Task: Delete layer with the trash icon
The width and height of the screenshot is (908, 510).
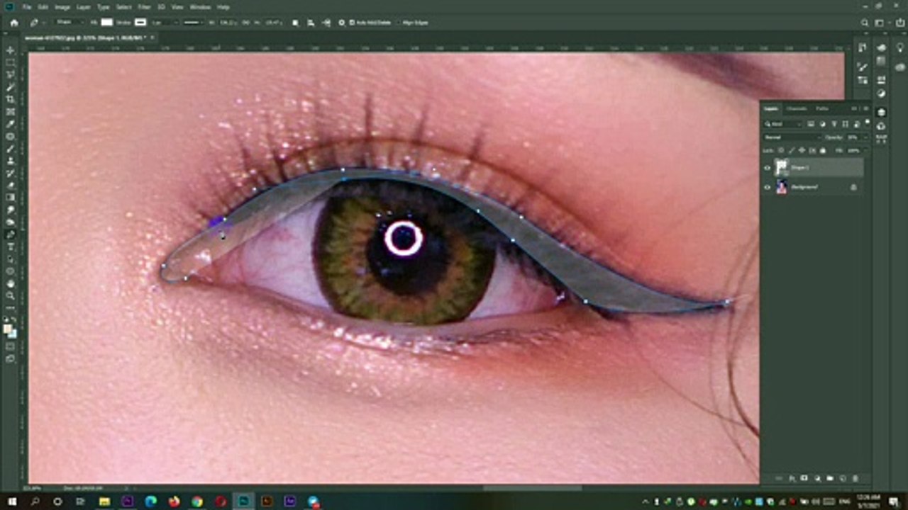Action: click(855, 479)
